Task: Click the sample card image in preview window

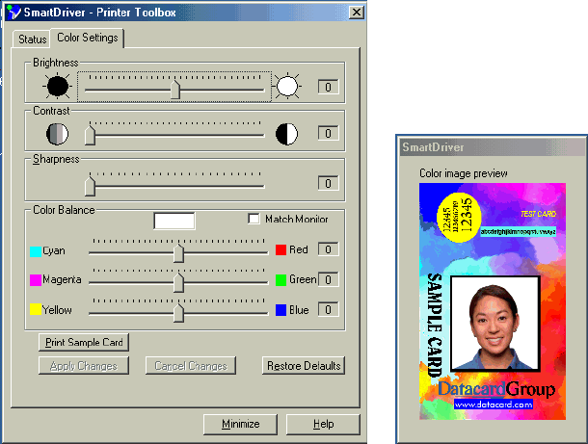Action: (493, 301)
